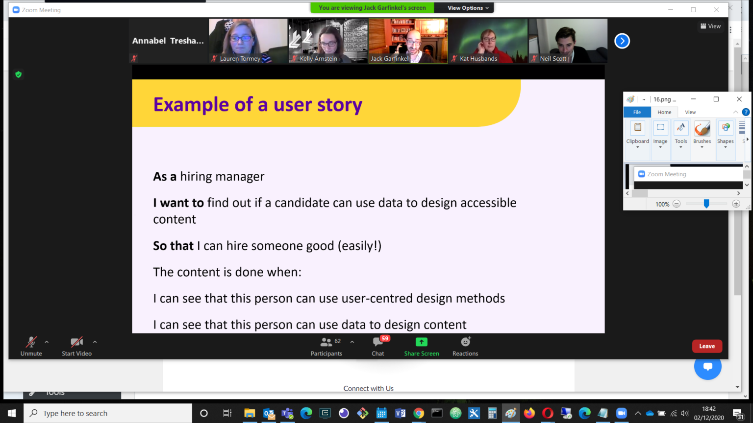Open the Zoom Chat panel
The image size is (753, 423).
click(377, 346)
